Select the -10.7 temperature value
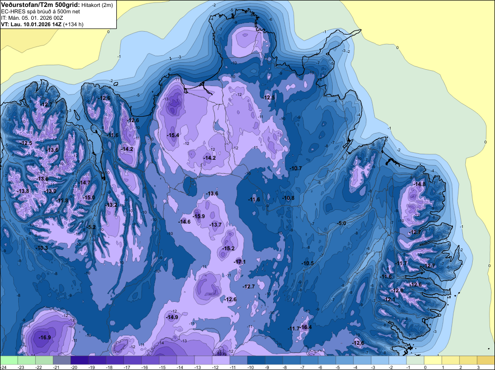Screen dimensions: 495x370 click(296, 169)
